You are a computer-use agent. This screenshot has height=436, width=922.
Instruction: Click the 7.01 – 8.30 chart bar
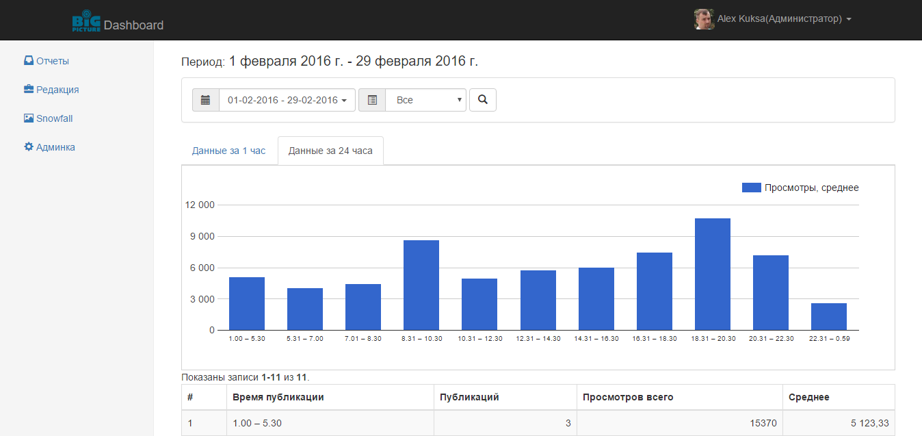coord(363,307)
